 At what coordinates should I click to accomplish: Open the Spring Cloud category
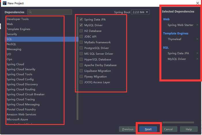[15, 64]
